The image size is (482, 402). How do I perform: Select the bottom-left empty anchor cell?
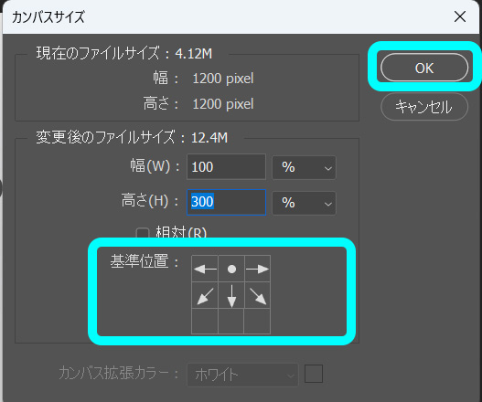pyautogui.click(x=205, y=322)
